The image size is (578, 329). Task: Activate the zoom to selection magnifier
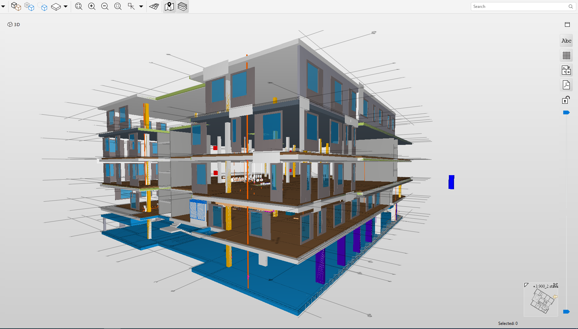tap(118, 7)
